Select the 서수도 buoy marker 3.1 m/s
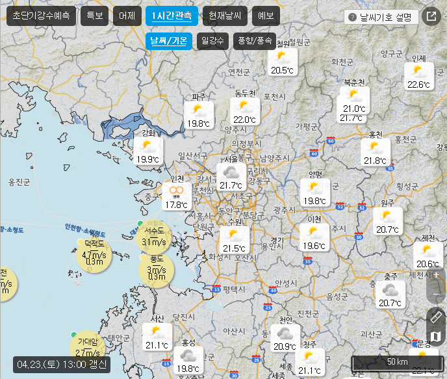The width and height of the screenshot is (447, 379). [154, 237]
